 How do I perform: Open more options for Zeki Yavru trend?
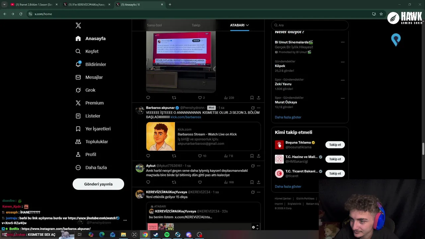[x=343, y=80]
